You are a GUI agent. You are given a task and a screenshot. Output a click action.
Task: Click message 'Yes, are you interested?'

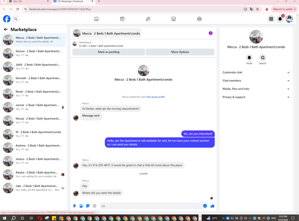tap(198, 134)
